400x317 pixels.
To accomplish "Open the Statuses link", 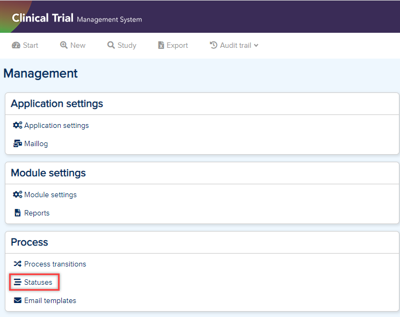I will pos(38,282).
